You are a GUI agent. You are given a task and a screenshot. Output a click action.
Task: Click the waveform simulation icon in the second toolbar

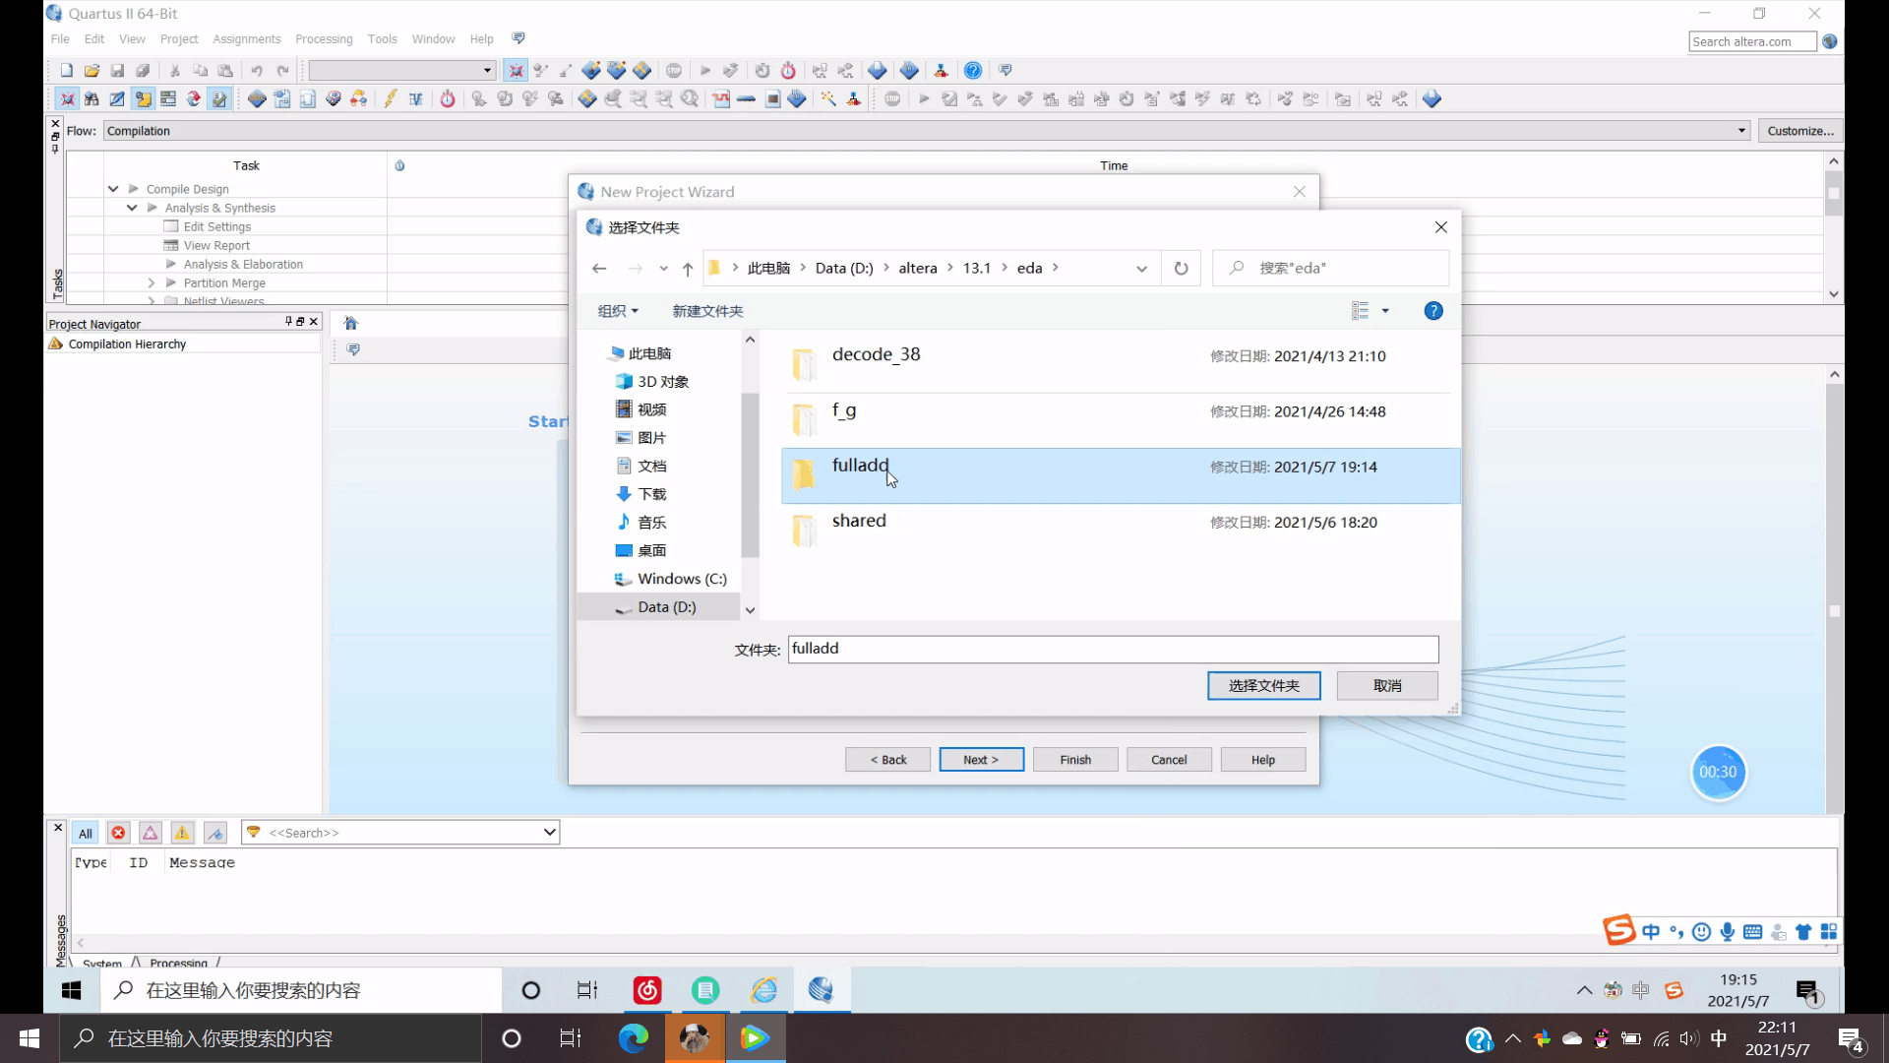(x=721, y=99)
